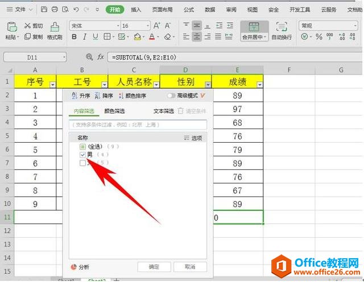
Task: Sort descending with 降序
Action: [x=104, y=96]
